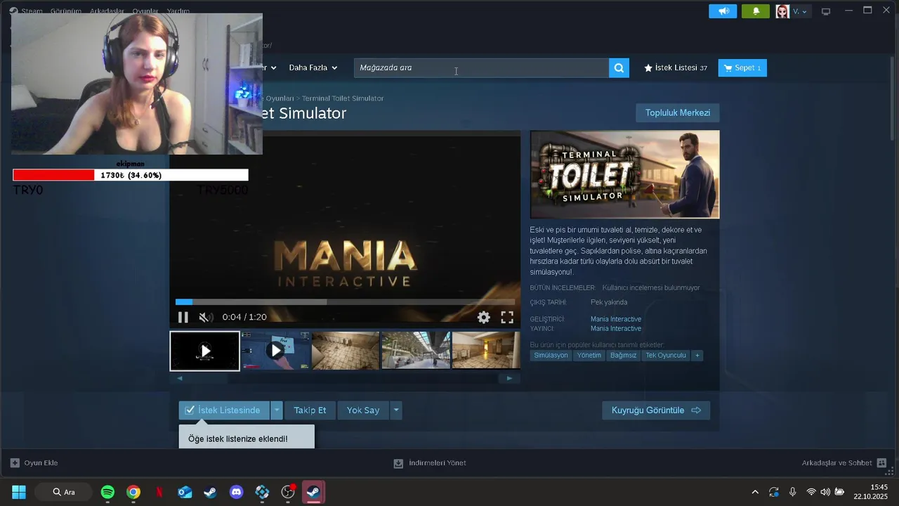Open the Simülasyon tag
Viewport: 899px width, 506px height.
point(551,356)
